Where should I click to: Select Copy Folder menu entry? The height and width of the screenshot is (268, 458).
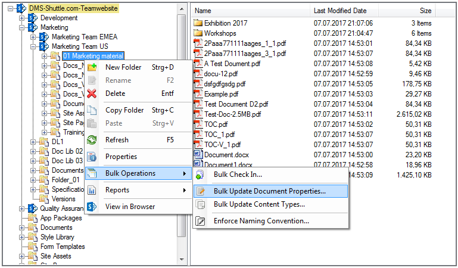[x=138, y=110]
